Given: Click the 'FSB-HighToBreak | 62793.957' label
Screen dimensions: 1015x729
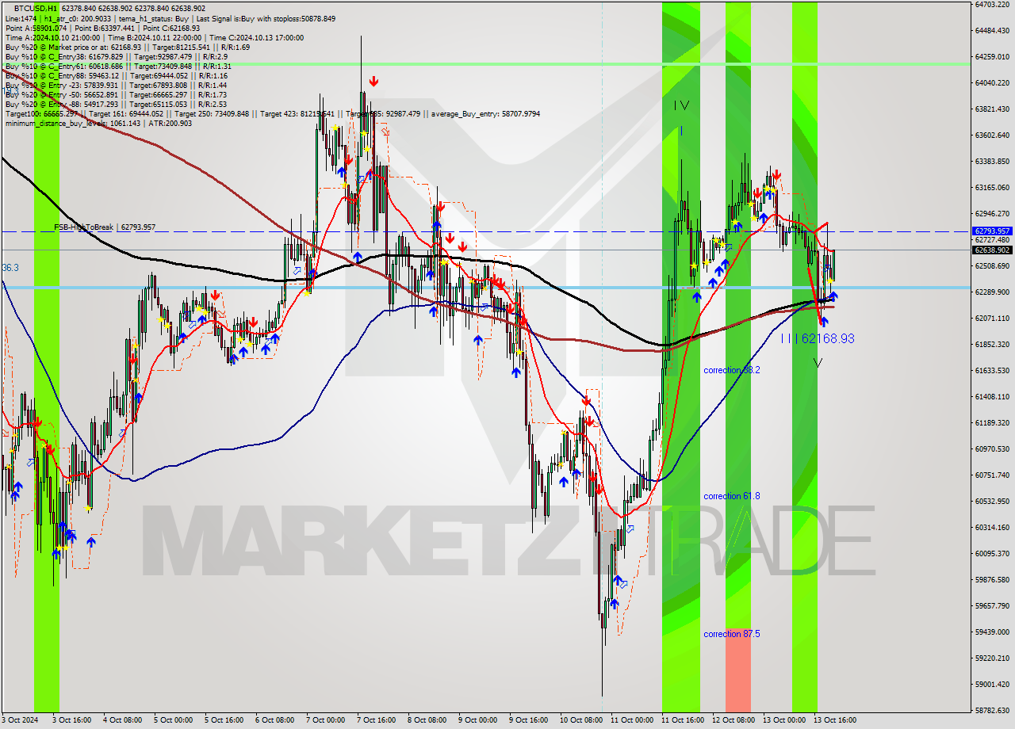Looking at the screenshot, I should [x=105, y=227].
